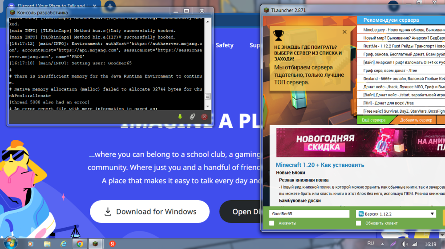Screen dimensions: 445x249
Task: Switch to Chrome in taskbar
Action: point(80,244)
